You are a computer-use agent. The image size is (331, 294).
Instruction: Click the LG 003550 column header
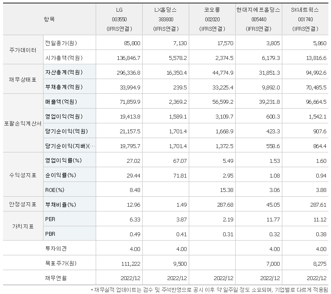(119, 19)
